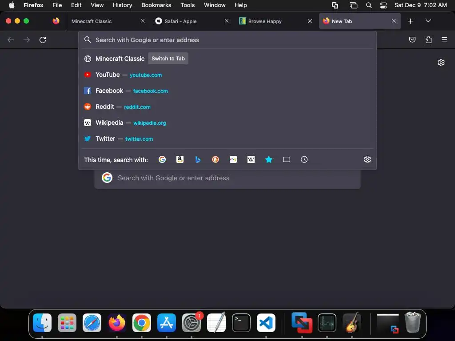Open the Extensions puzzle icon

(x=428, y=40)
